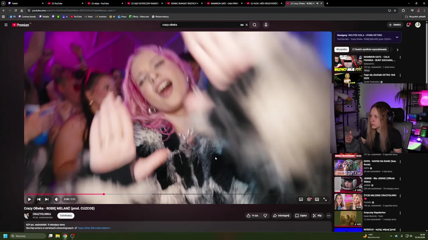Toggle subtitles in the player
Screen dimensions: 428x240
(301, 199)
